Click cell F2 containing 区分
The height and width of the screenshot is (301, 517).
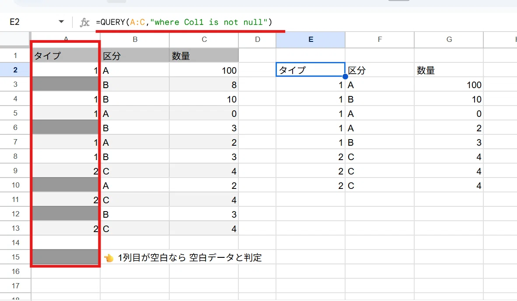(x=380, y=70)
